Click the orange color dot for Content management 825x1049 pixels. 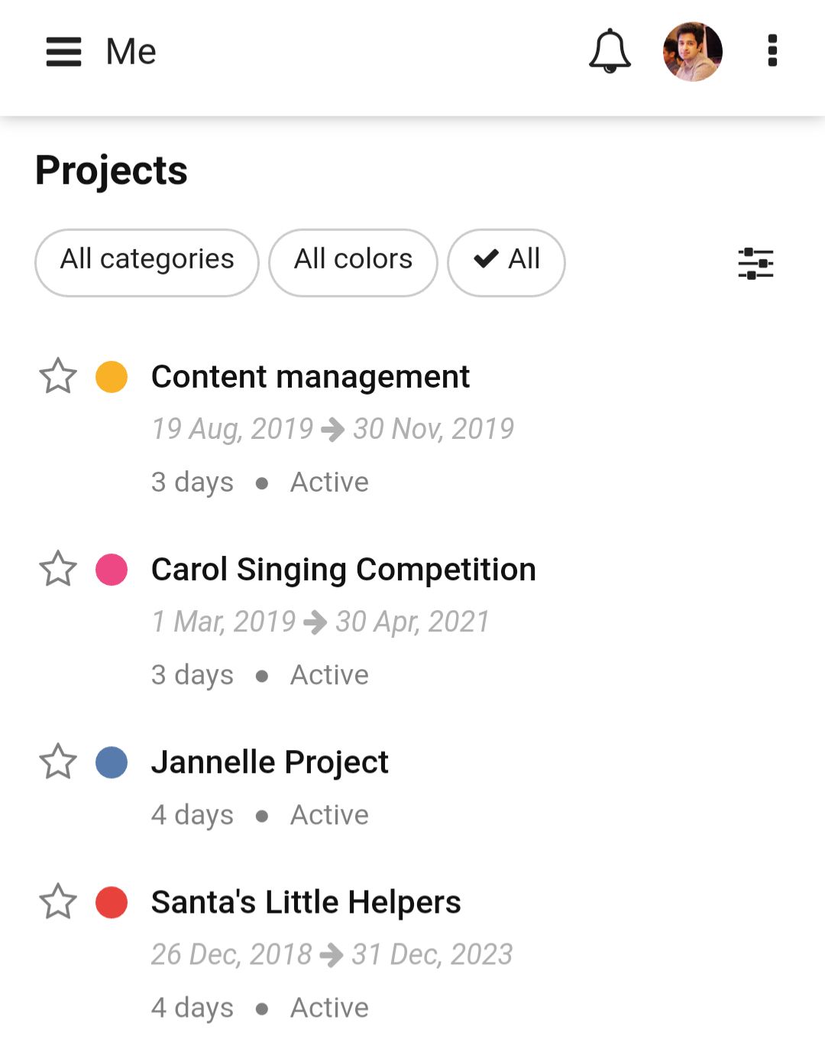click(112, 377)
